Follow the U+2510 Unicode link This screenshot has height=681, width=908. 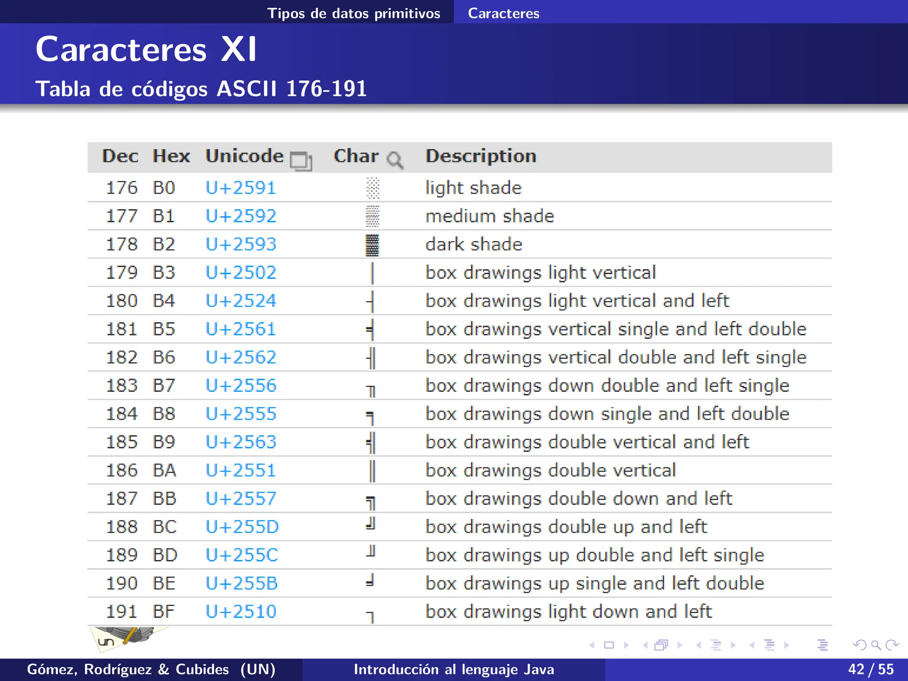[x=241, y=611]
